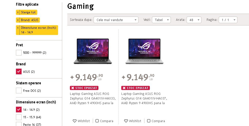Uncheck the ASUS brand checkbox

(x=19, y=71)
